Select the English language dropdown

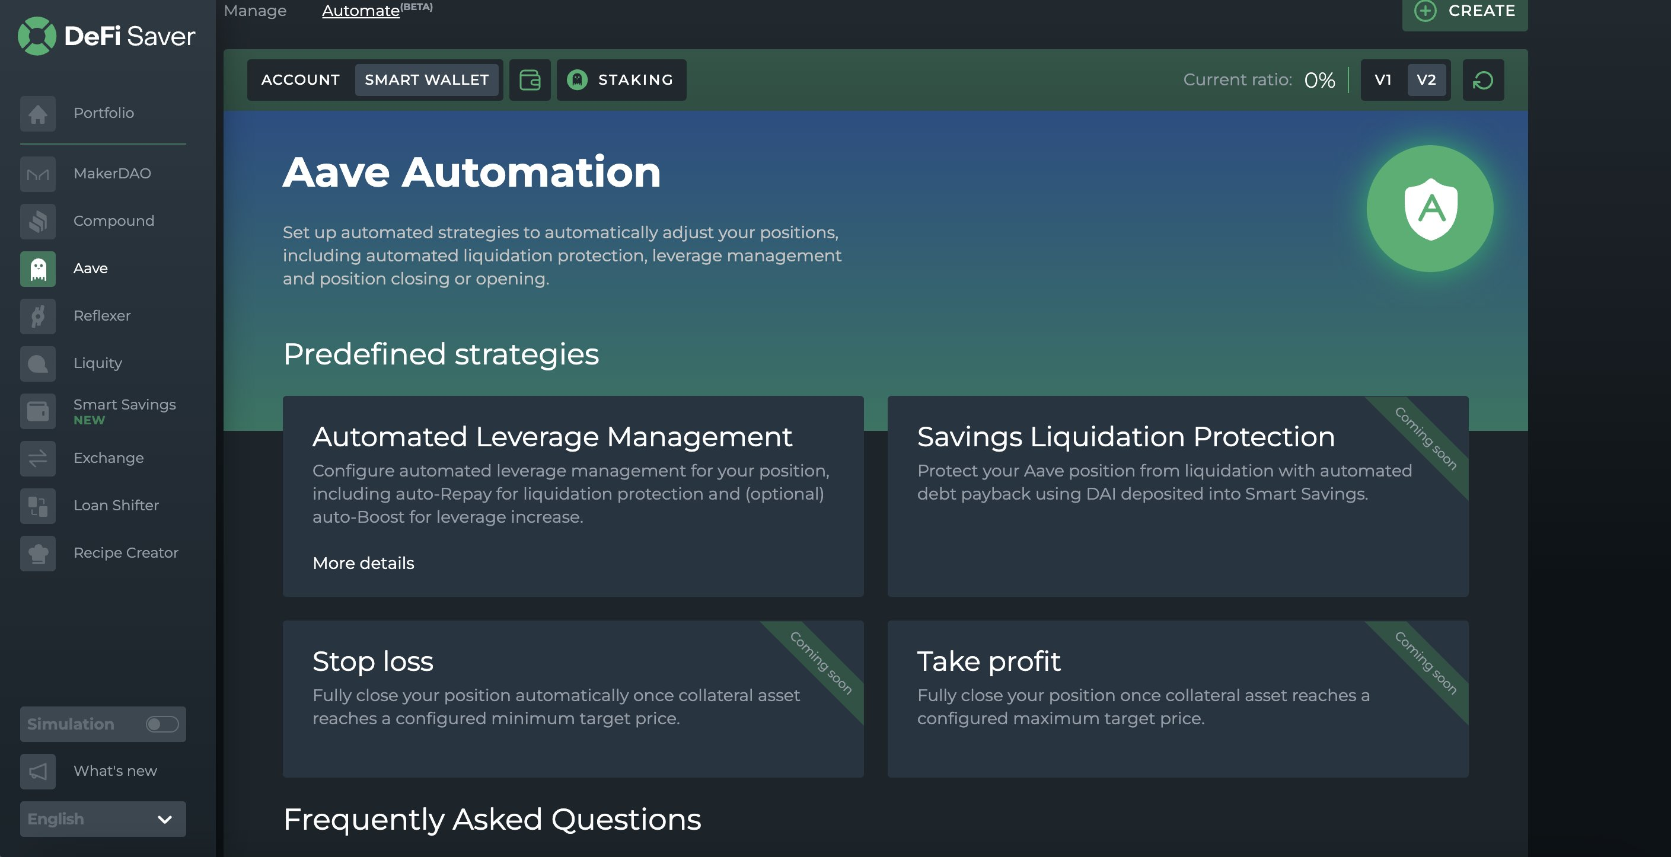coord(100,818)
